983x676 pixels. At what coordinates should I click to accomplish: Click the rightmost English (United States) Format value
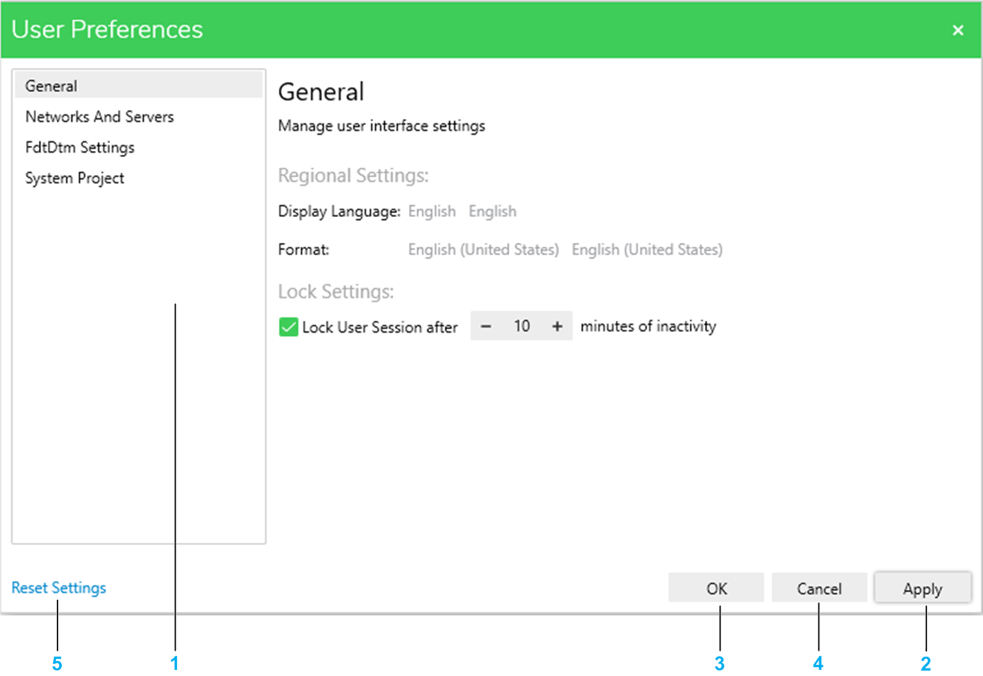tap(647, 250)
